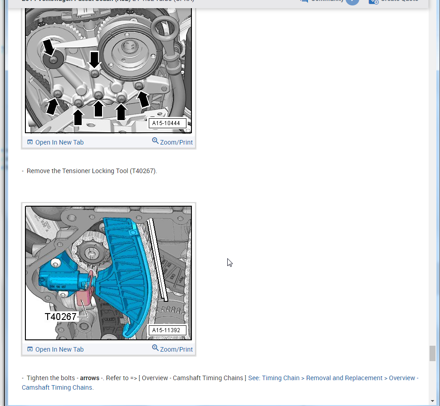
Task: Click the T40267 tensioner locking tool image
Action: coord(108,273)
